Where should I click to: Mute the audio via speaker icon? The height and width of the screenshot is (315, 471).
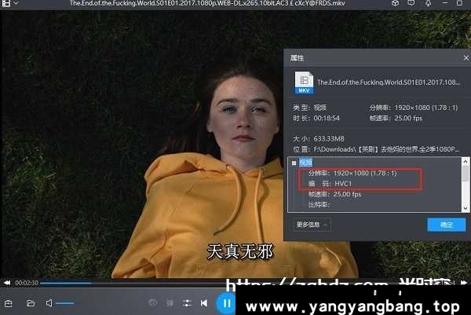49,303
